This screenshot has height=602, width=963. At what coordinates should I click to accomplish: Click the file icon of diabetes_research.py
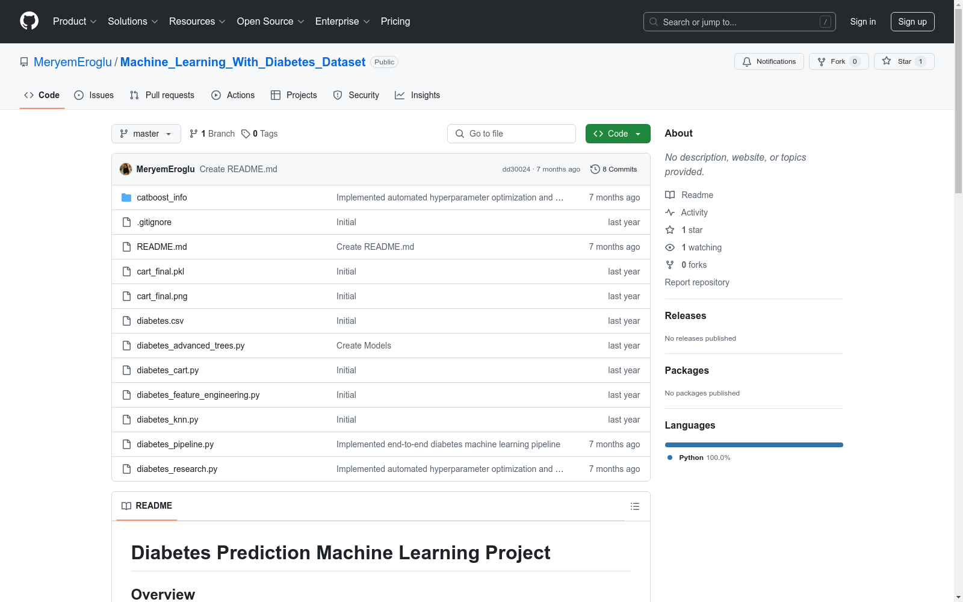(x=126, y=469)
